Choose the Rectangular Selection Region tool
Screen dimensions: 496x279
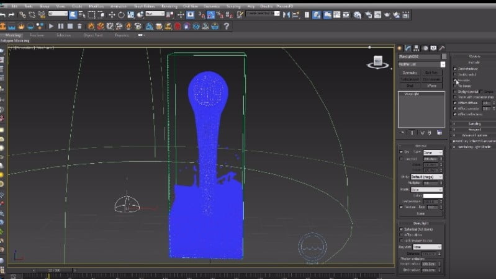(91, 14)
